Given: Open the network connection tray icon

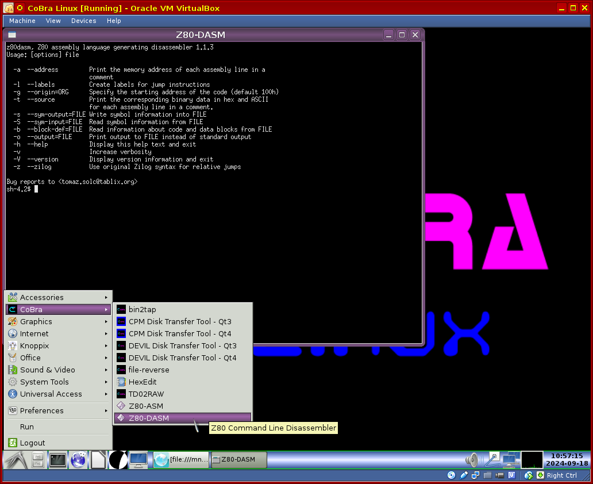Looking at the screenshot, I should [508, 460].
